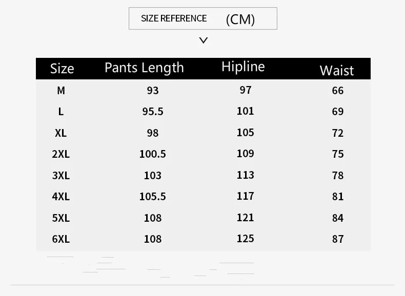
Task: Select the Size column header
Action: (62, 69)
